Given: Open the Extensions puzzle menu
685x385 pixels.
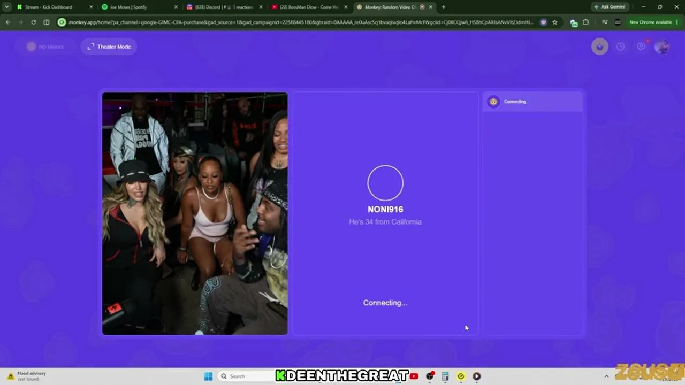Looking at the screenshot, I should click(585, 22).
